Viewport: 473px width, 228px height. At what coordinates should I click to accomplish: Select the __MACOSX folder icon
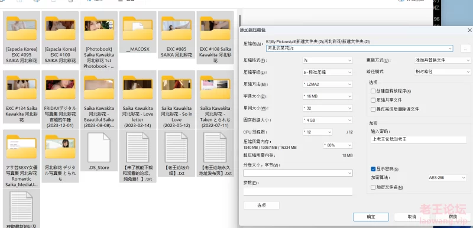138,28
